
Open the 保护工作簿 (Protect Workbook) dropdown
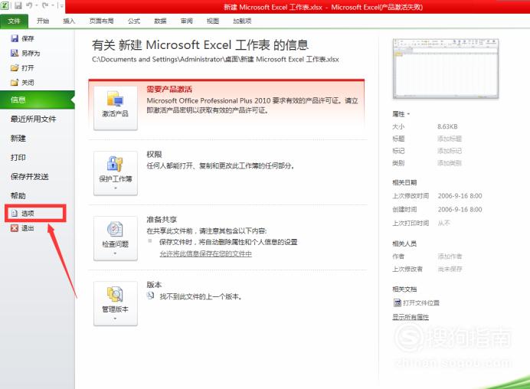click(x=115, y=173)
